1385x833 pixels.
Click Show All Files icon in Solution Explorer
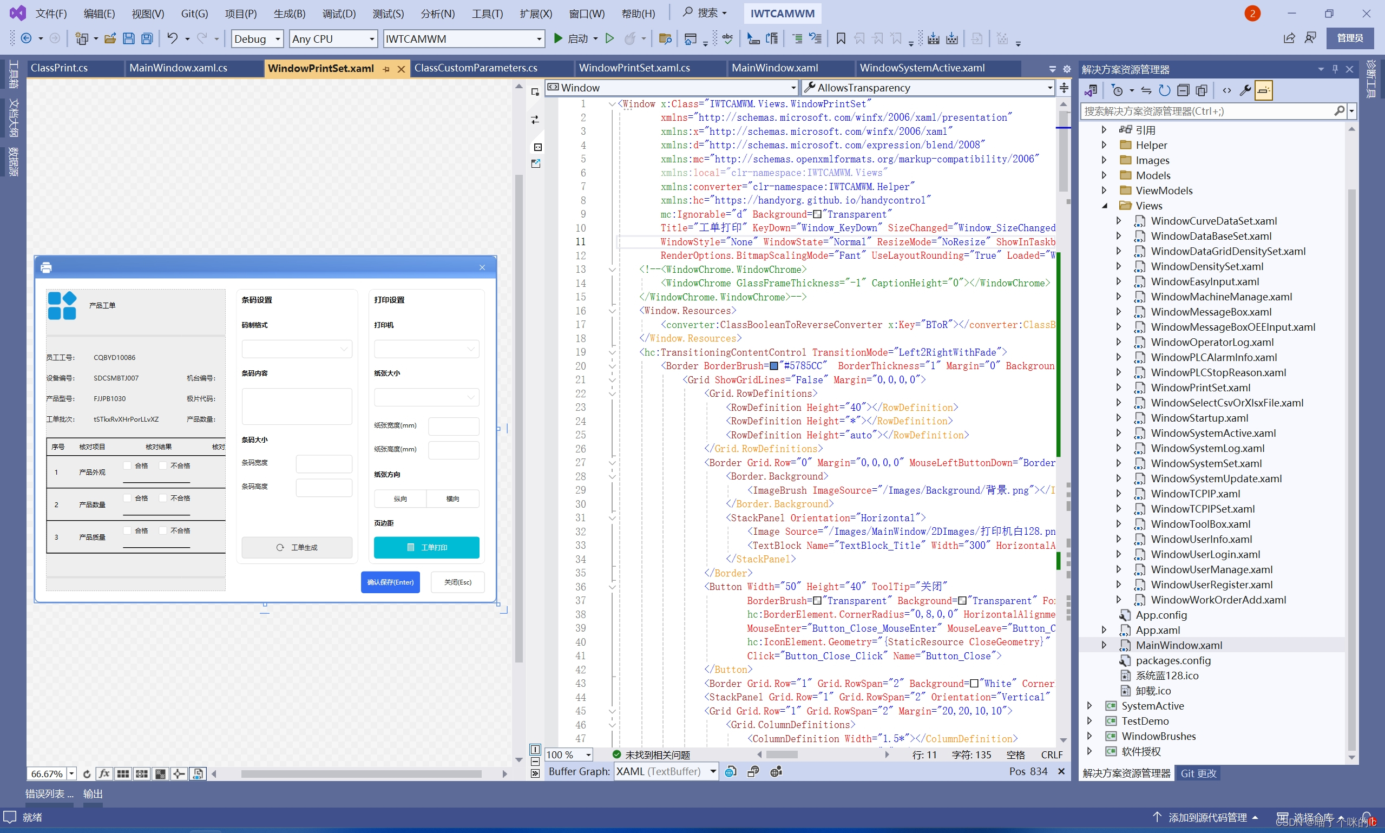coord(1202,90)
